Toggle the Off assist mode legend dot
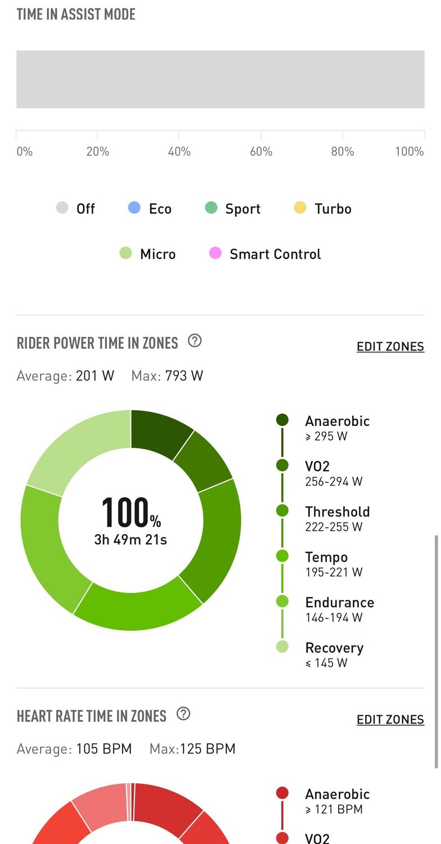 point(62,208)
